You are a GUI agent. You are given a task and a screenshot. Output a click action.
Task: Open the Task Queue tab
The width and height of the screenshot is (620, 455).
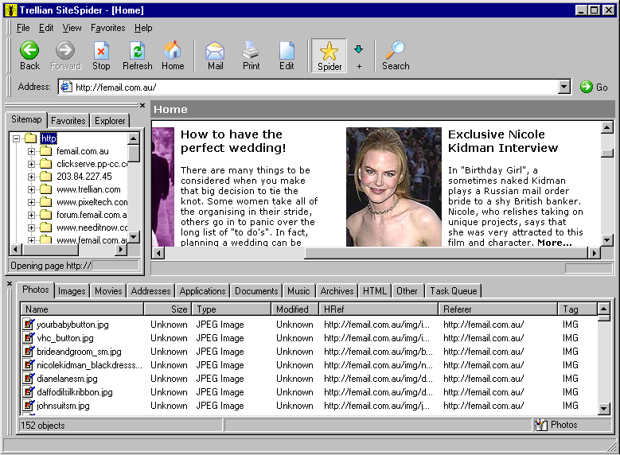(454, 291)
